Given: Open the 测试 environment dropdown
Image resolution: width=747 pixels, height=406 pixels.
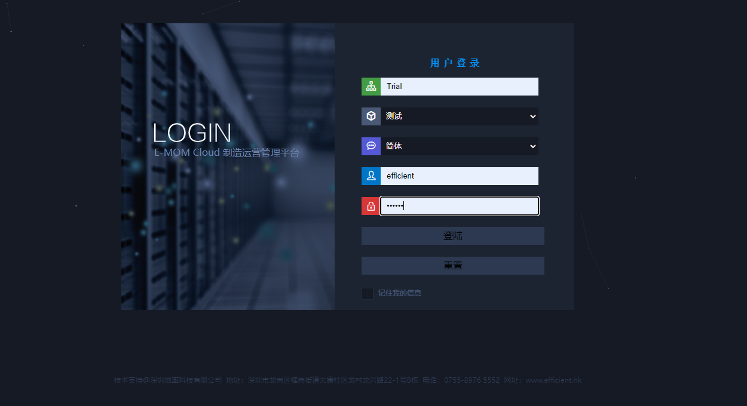Looking at the screenshot, I should tap(454, 116).
